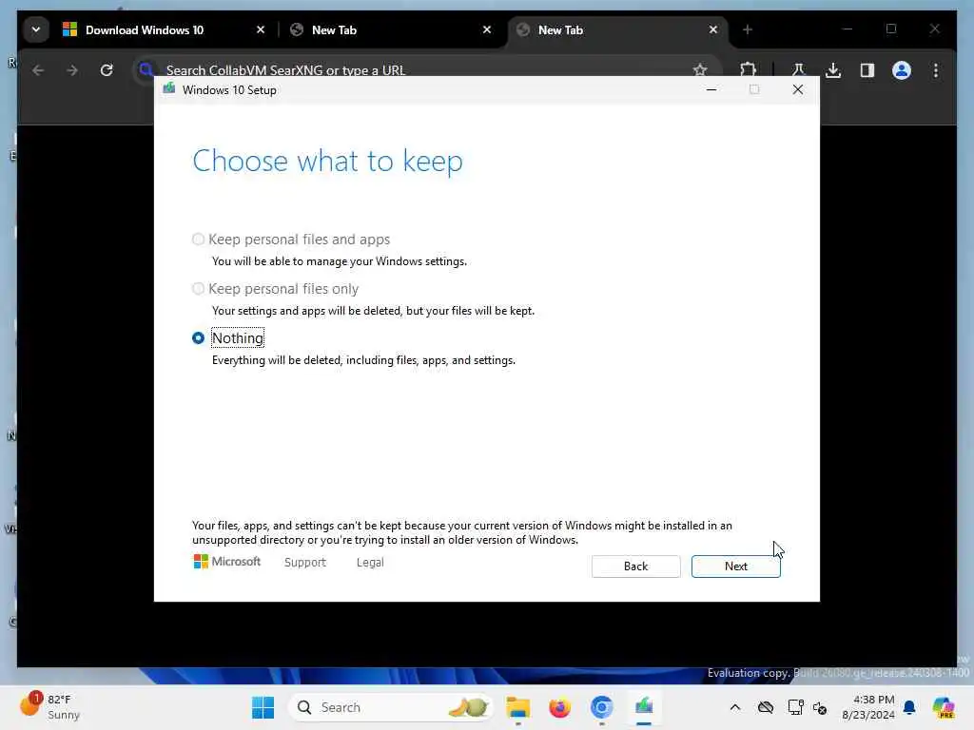The width and height of the screenshot is (974, 730).
Task: Expand the tab search dropdown in Chrome
Action: tap(36, 29)
